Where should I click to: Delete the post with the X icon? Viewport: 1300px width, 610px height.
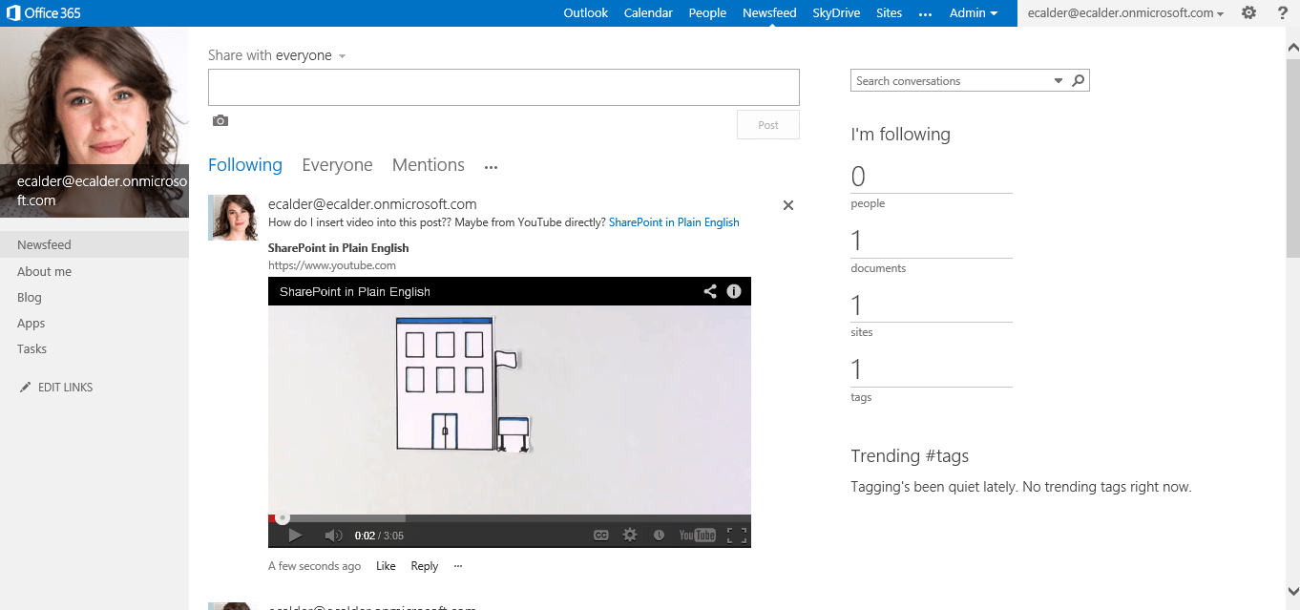pos(788,205)
